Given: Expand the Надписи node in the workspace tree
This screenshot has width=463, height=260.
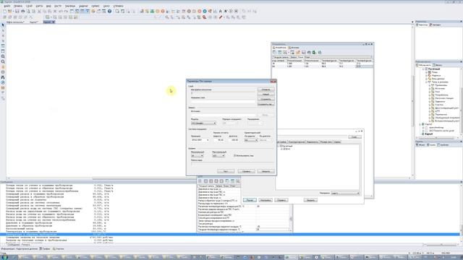Looking at the screenshot, I should coord(426,75).
